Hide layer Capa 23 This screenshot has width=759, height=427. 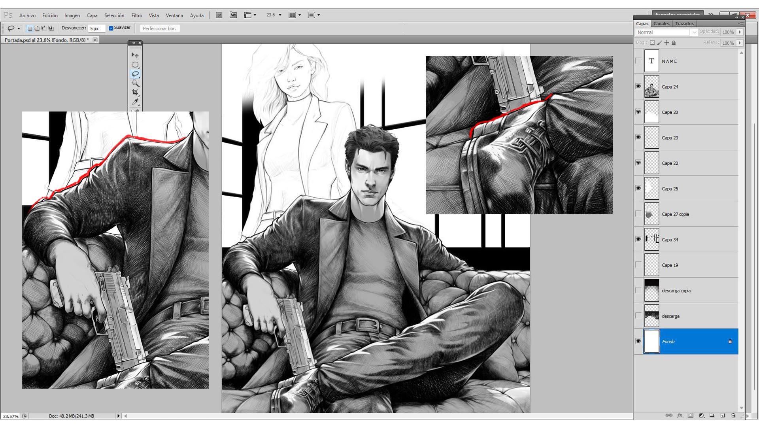coord(638,137)
